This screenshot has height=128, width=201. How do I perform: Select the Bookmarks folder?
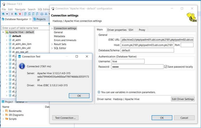click(15, 111)
